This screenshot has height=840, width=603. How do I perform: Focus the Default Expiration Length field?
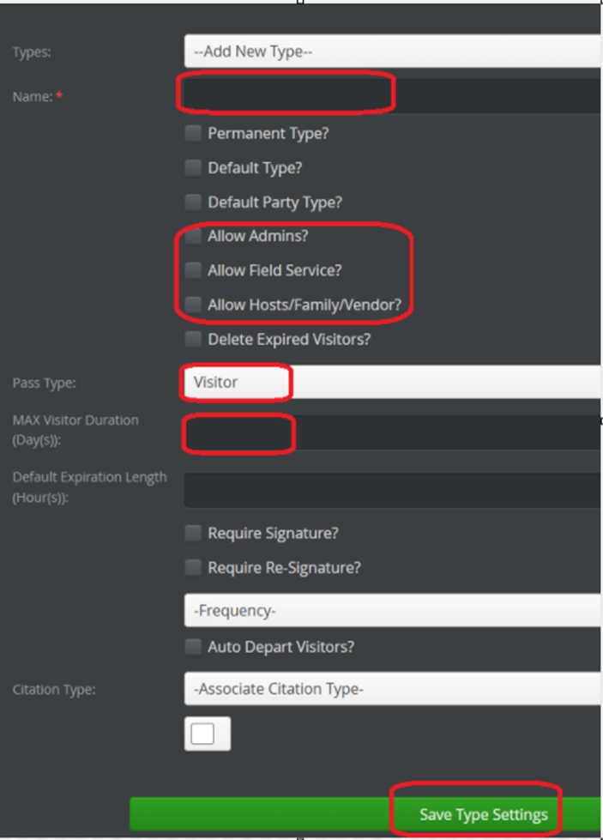[393, 490]
